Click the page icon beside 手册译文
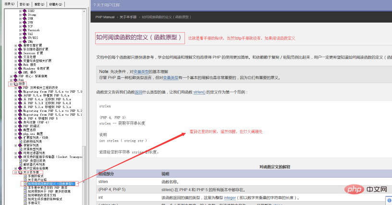This screenshot has height=205, width=392. click(25, 203)
